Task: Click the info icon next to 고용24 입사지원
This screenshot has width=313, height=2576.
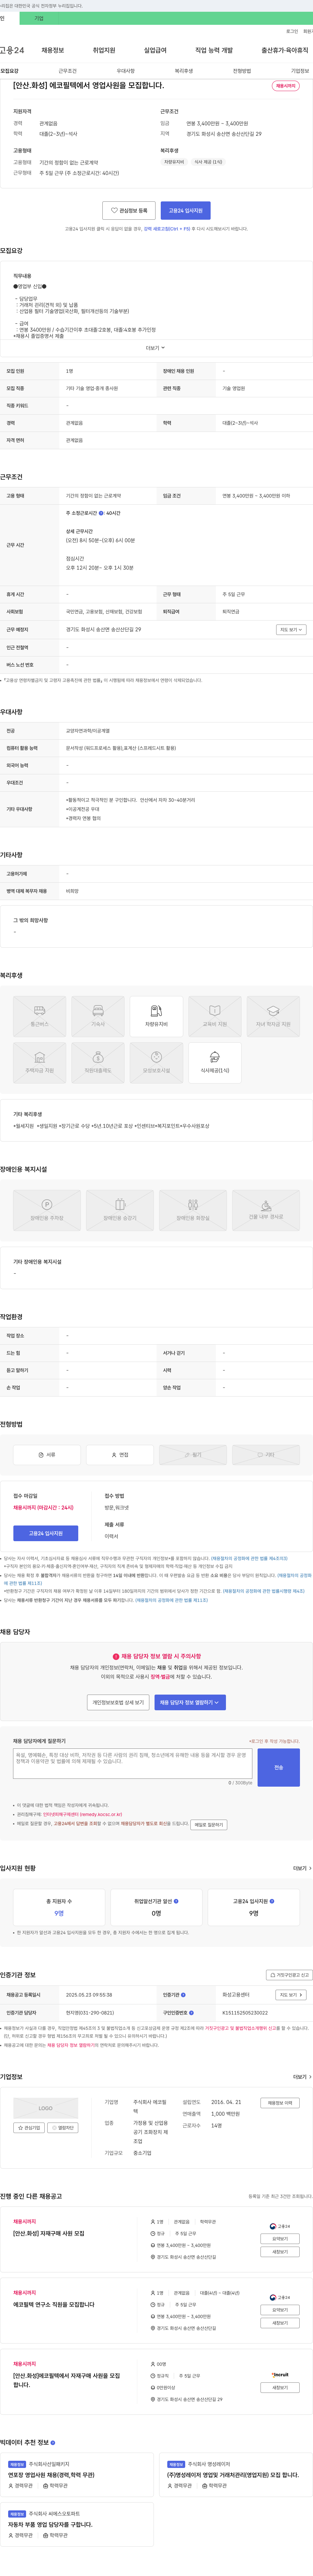Action: (272, 1901)
